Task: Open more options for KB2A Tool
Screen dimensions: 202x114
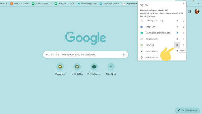Action: (183, 45)
